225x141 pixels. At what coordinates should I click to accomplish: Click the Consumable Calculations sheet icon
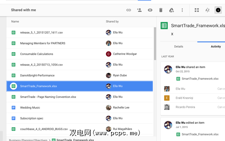pos(13,54)
